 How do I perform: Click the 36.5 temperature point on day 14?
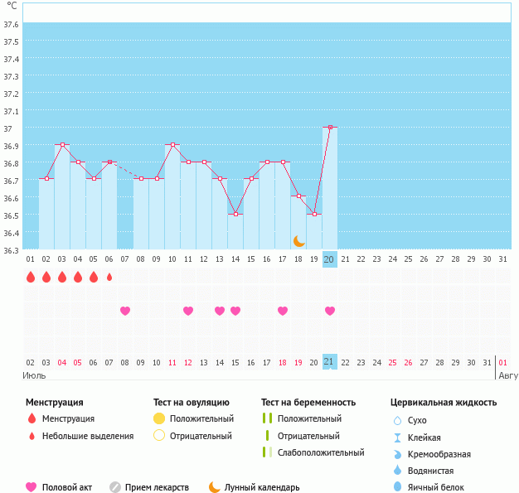click(235, 214)
